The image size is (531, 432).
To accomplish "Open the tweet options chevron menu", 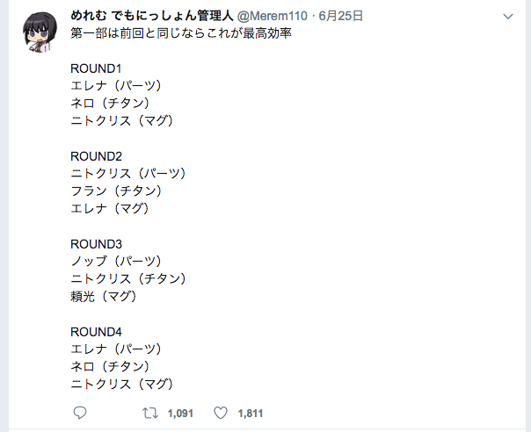I will [508, 16].
